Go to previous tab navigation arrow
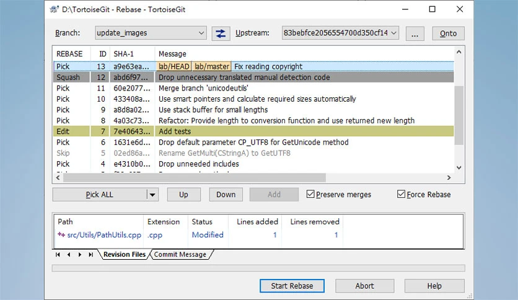518x300 pixels. click(69, 254)
